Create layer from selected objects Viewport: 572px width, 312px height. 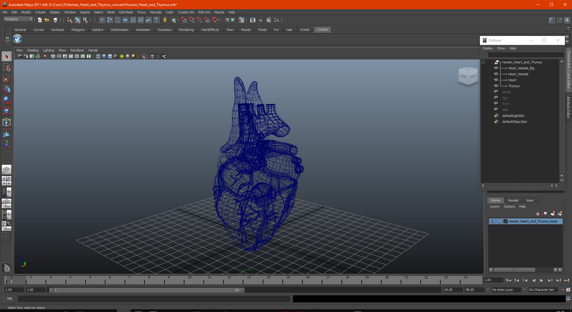[x=560, y=214]
